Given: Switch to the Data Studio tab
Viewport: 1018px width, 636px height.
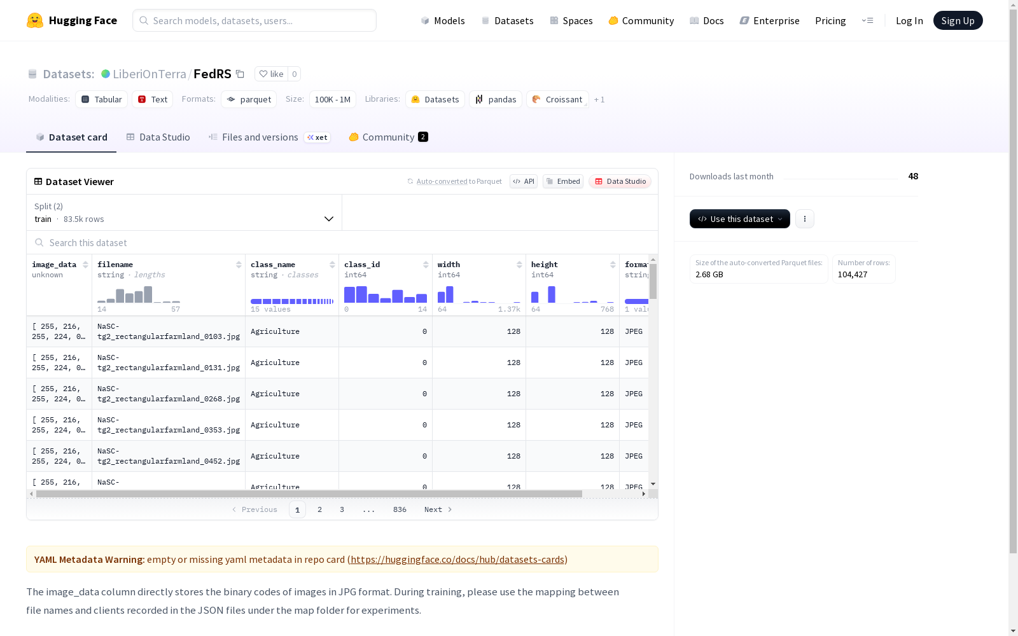Looking at the screenshot, I should [x=158, y=137].
